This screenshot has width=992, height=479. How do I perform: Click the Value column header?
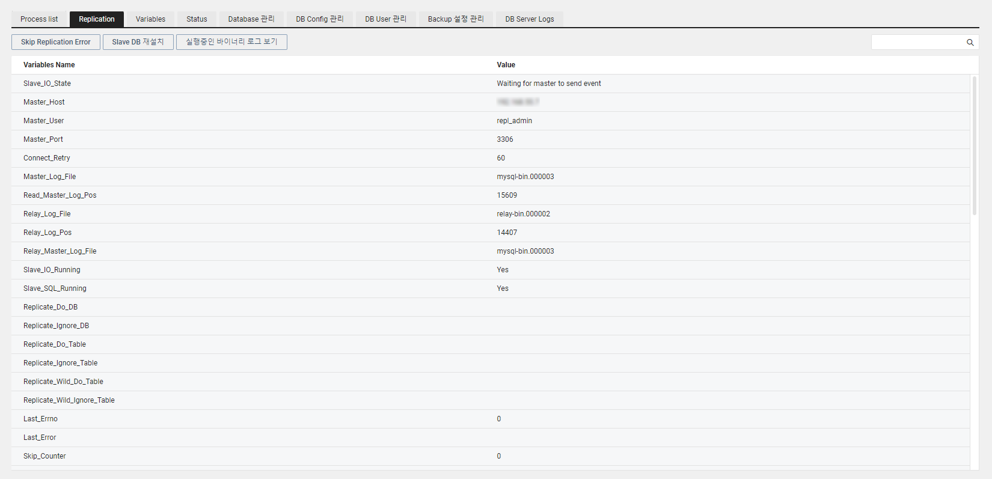coord(506,65)
